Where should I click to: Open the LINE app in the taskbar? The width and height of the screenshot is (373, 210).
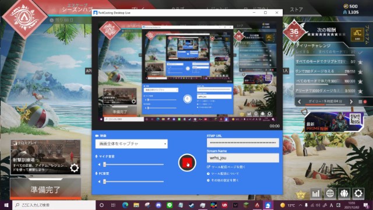(170, 205)
